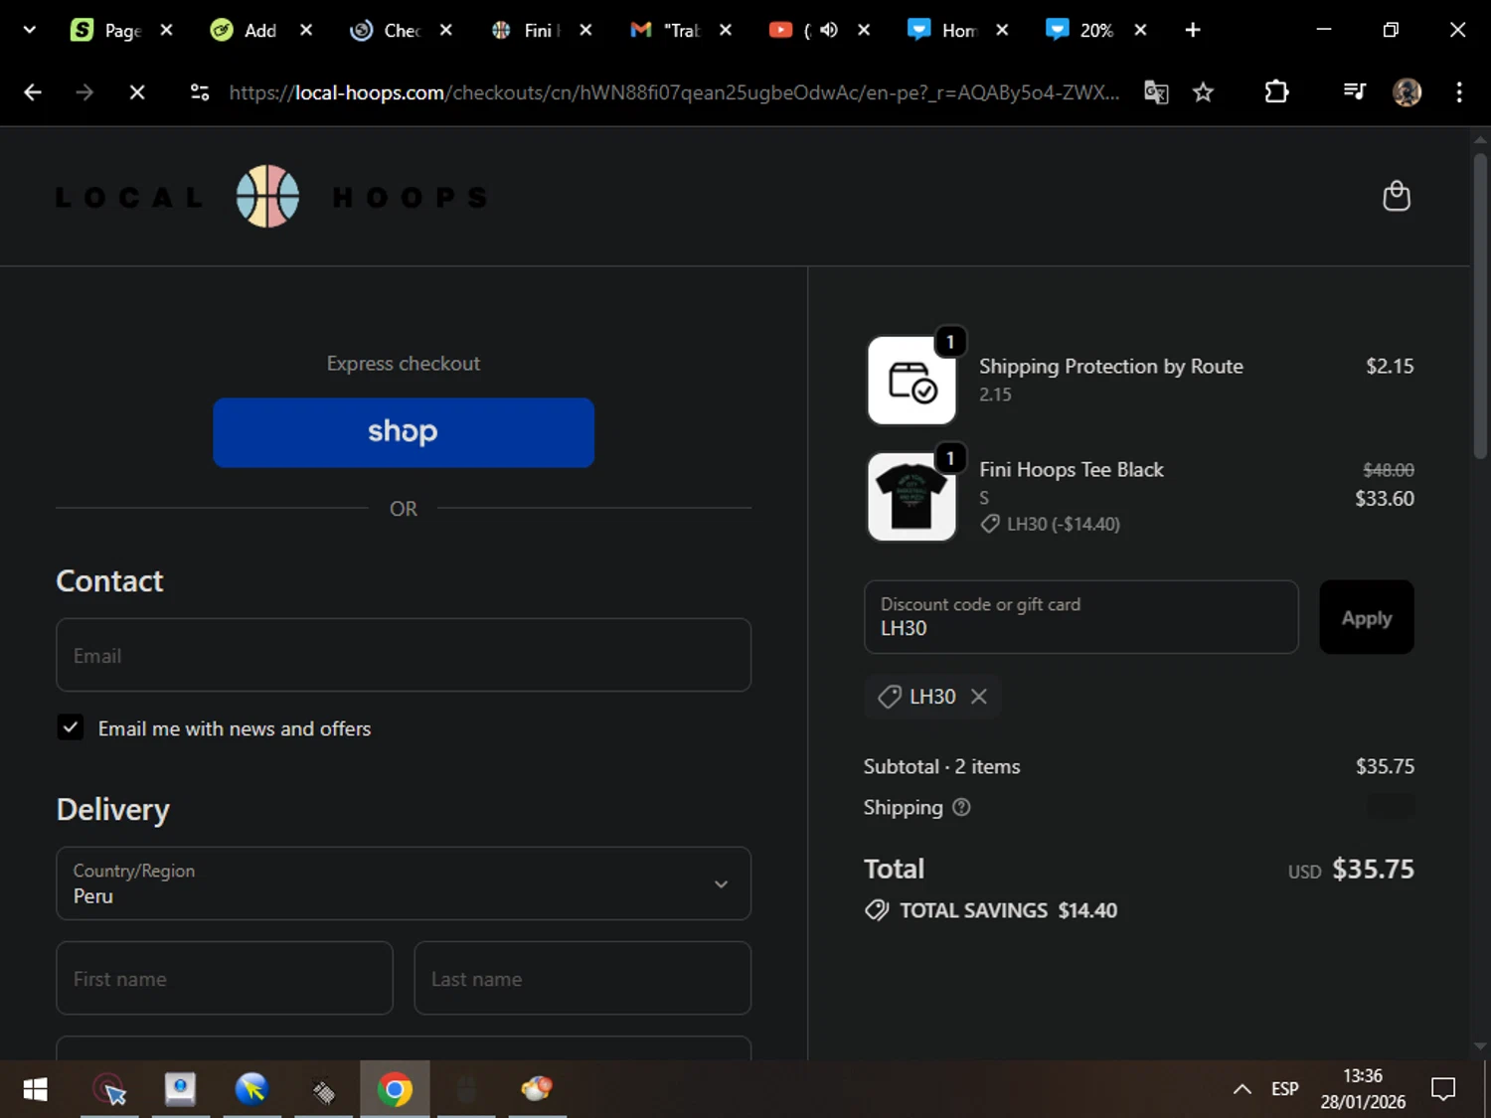Switch to the 'Page' Shopify tab
Image resolution: width=1491 pixels, height=1118 pixels.
tap(106, 30)
